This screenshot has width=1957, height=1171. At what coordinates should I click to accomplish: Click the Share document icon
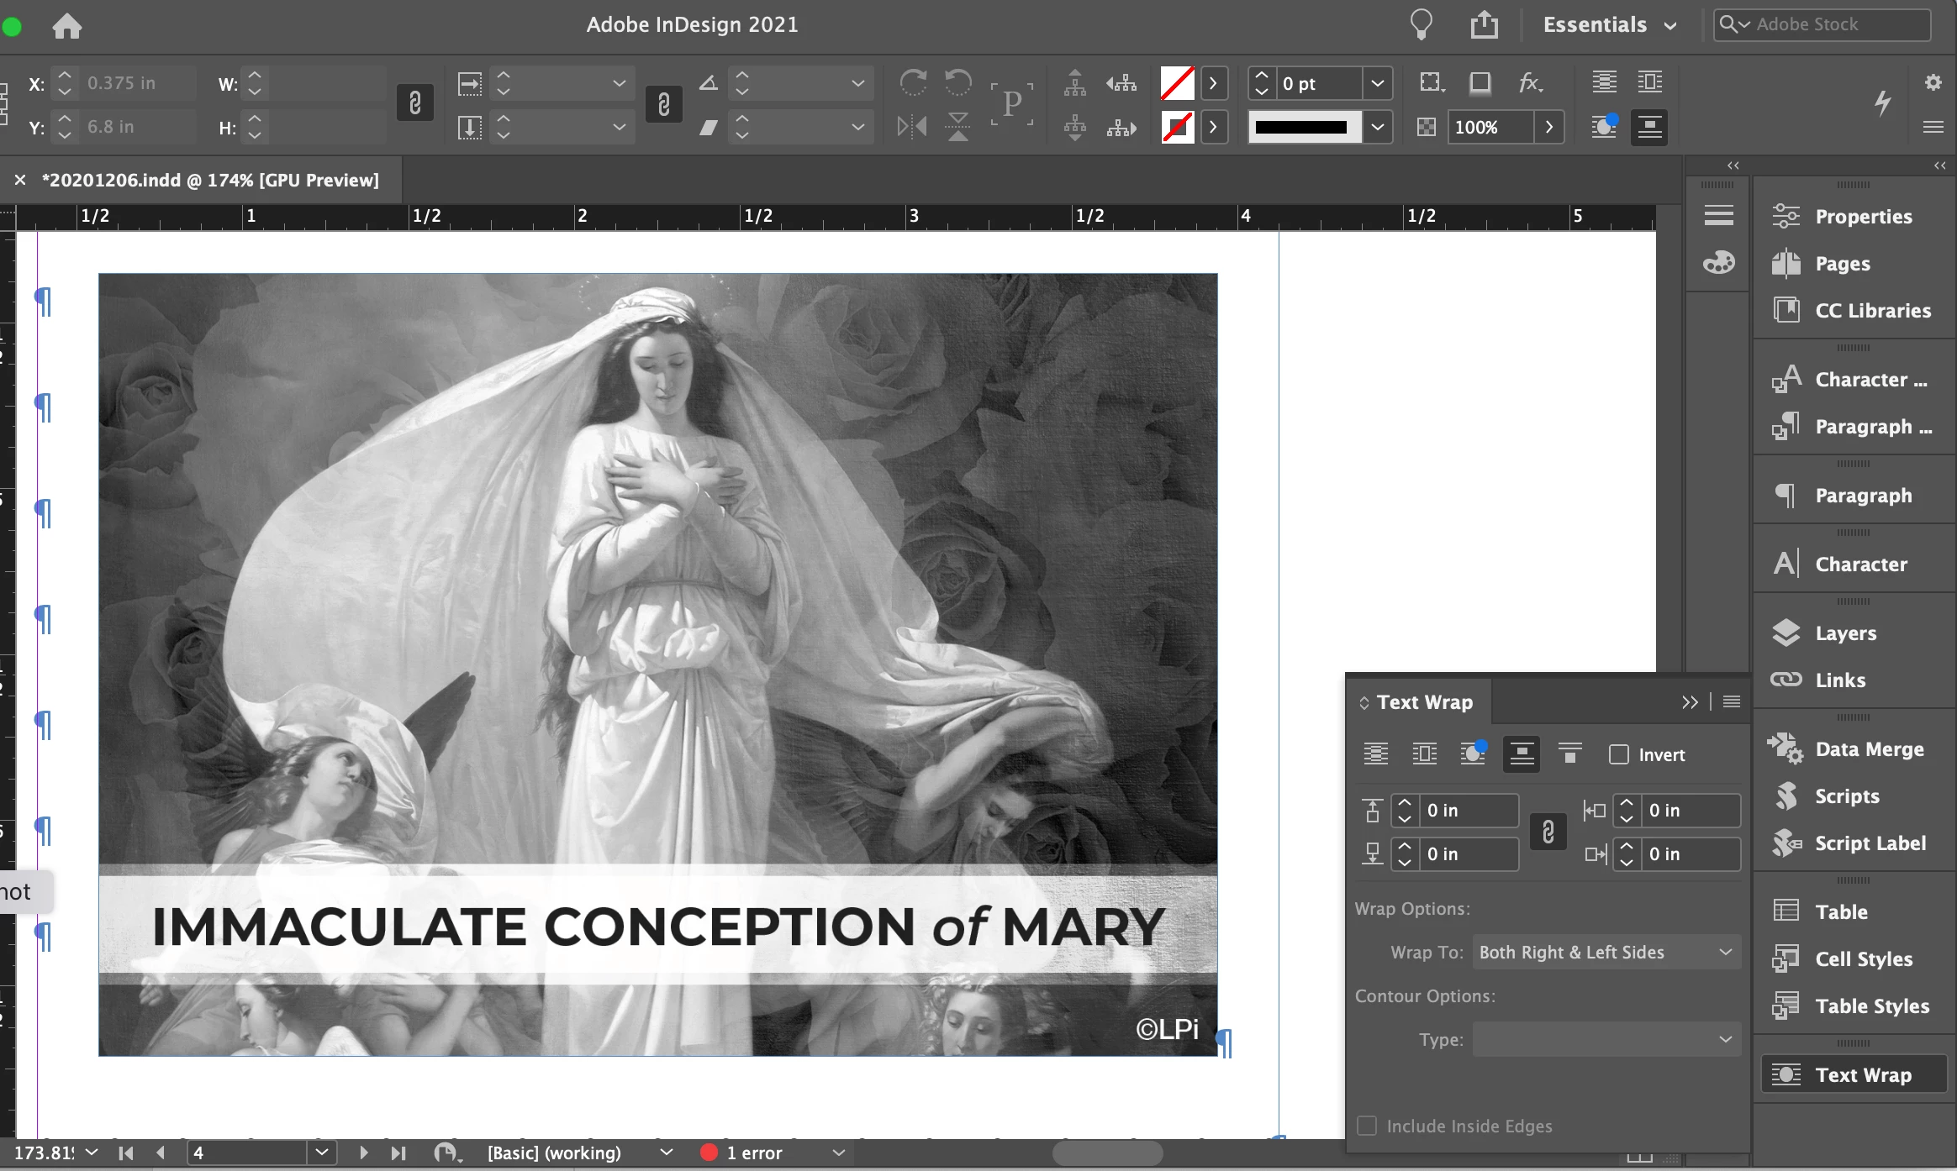coord(1485,24)
